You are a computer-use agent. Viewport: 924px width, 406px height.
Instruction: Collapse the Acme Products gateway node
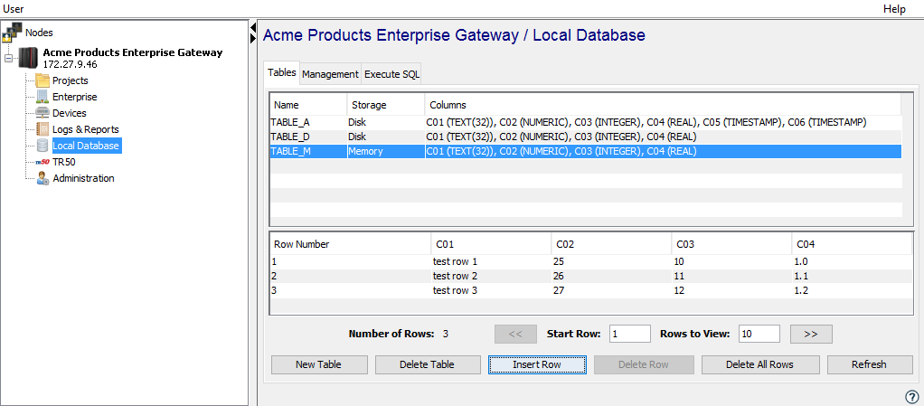[x=8, y=59]
